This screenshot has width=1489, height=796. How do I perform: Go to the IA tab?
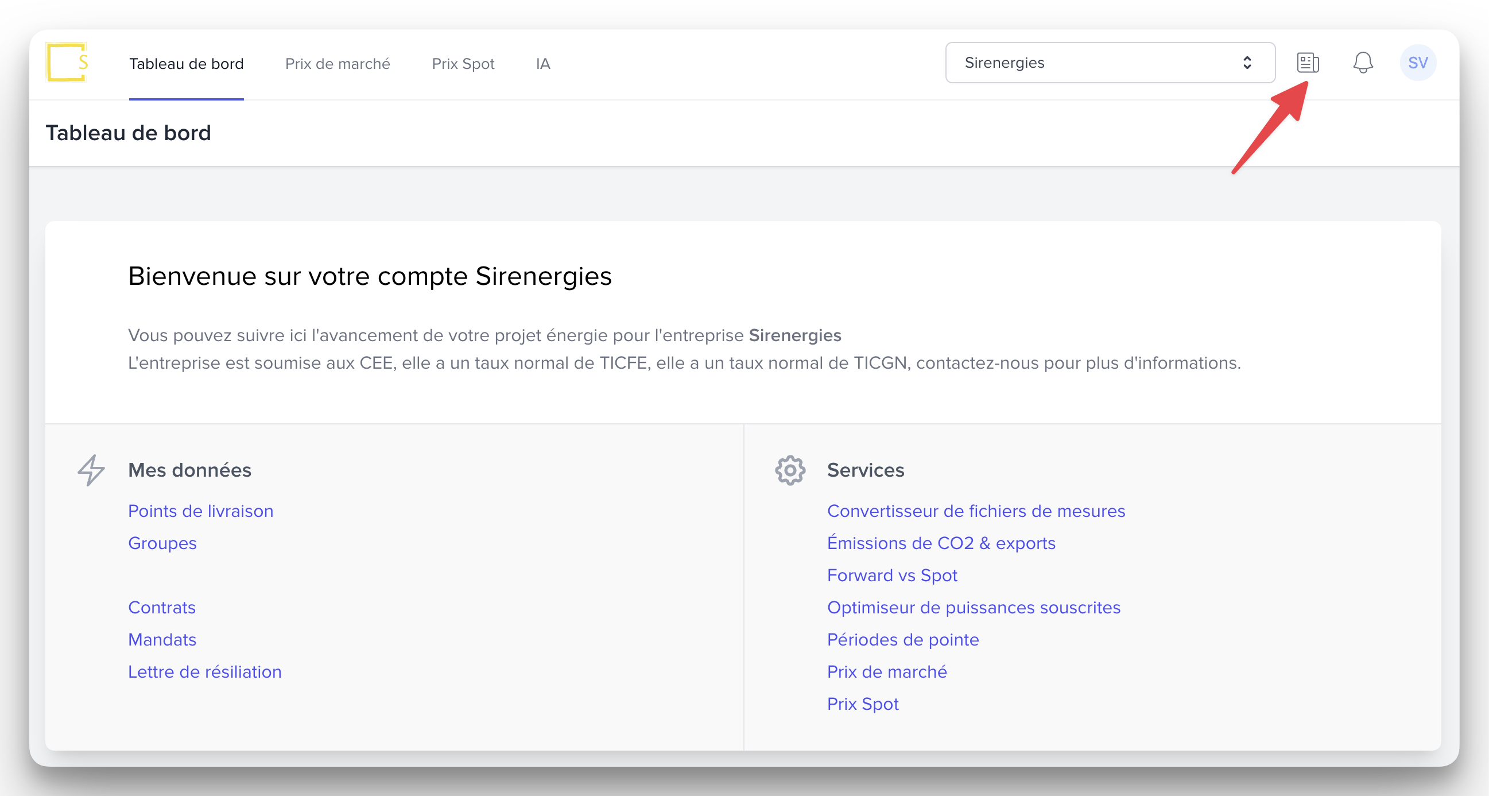coord(543,64)
